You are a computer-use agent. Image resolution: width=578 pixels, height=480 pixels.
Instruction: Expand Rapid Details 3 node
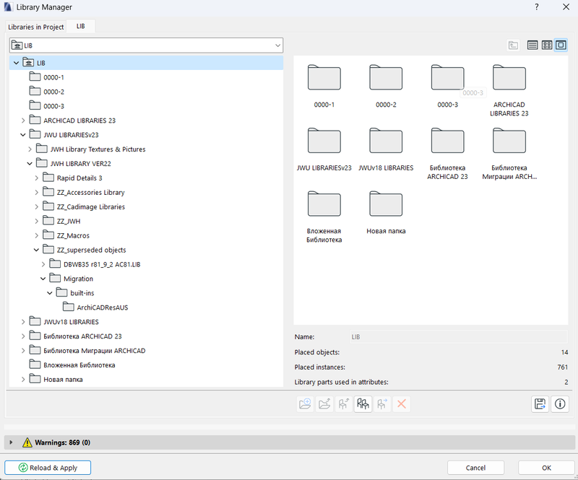click(x=37, y=178)
